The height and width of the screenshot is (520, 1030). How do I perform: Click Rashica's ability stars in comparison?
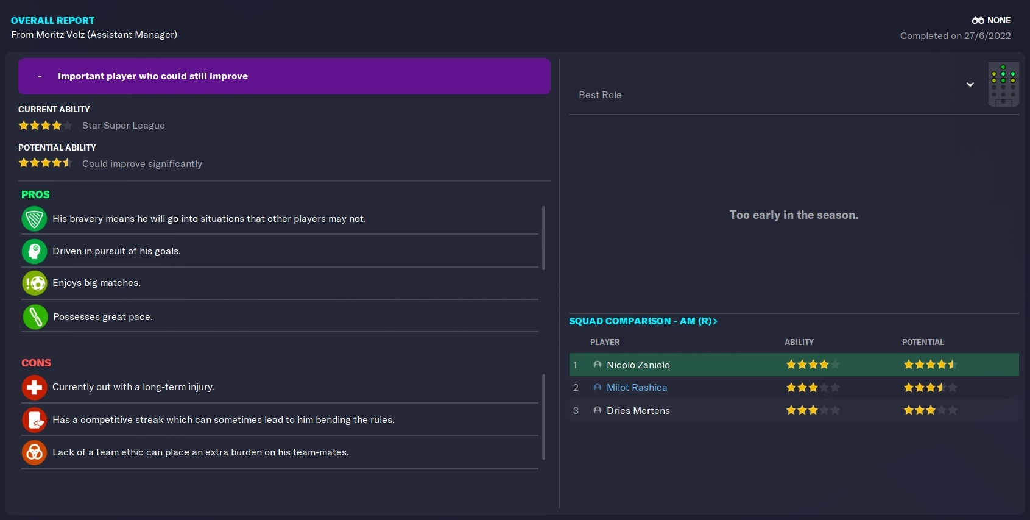point(813,388)
